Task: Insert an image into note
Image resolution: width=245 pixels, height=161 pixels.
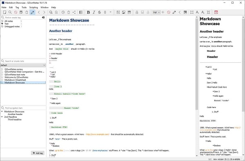Action: tap(124, 12)
